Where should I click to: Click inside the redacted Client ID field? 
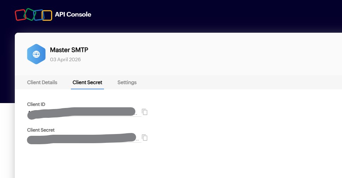coord(81,113)
